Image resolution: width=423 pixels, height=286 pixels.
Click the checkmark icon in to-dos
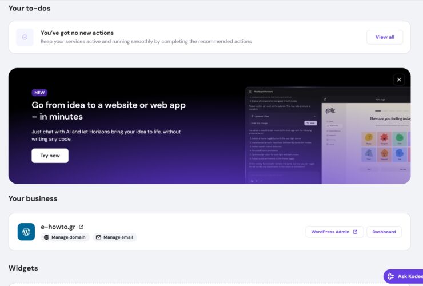(25, 37)
